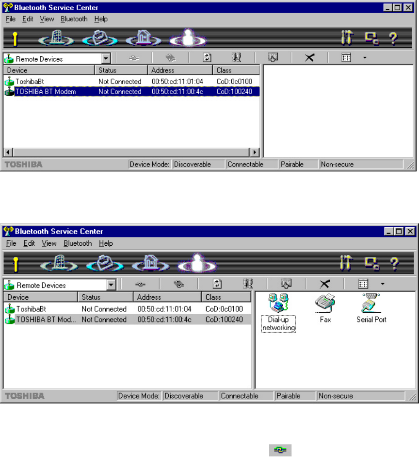Click scrollbar right arrow in upper device list
419x457 pixels.
[255, 152]
